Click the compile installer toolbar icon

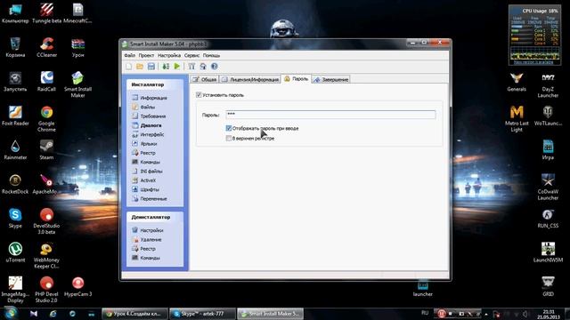[166, 67]
